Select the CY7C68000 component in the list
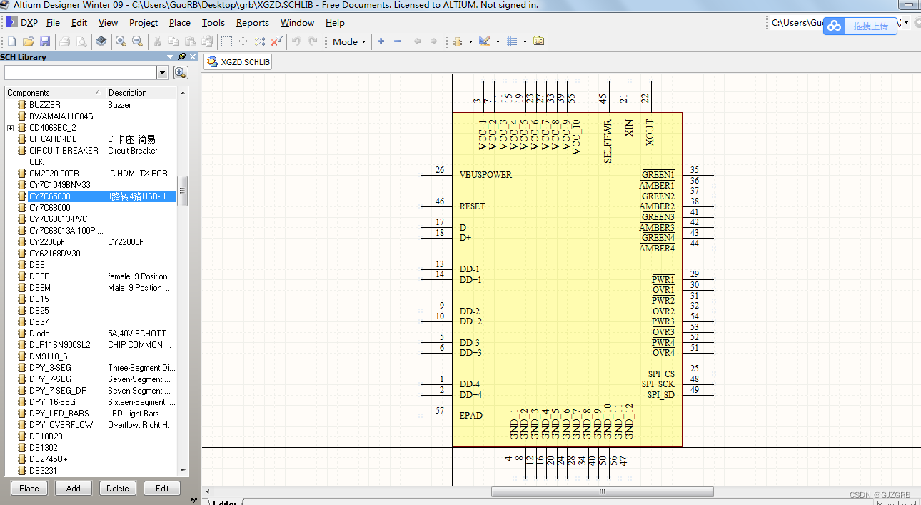The height and width of the screenshot is (505, 921). 50,207
